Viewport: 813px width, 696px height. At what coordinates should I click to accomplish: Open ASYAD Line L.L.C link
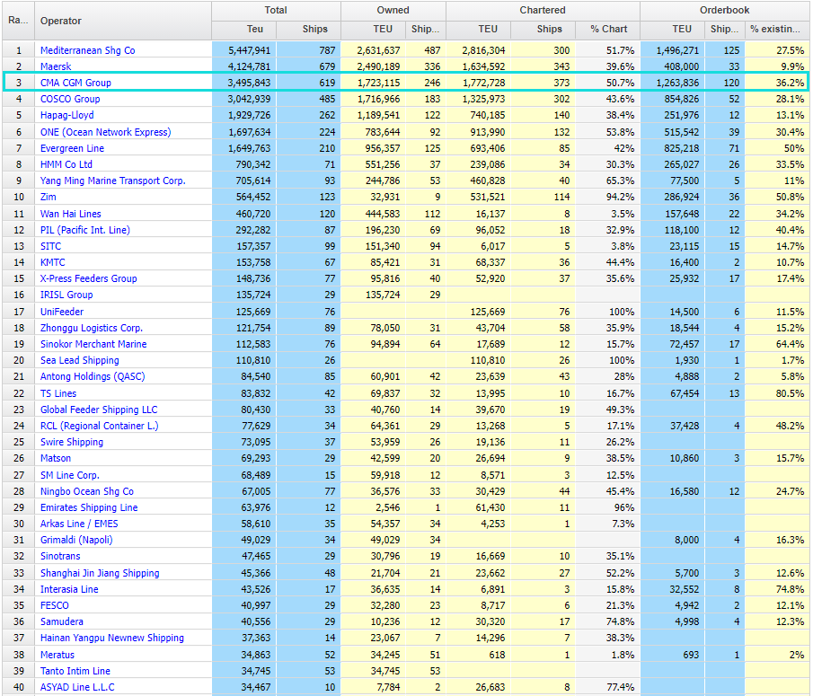coord(77,687)
